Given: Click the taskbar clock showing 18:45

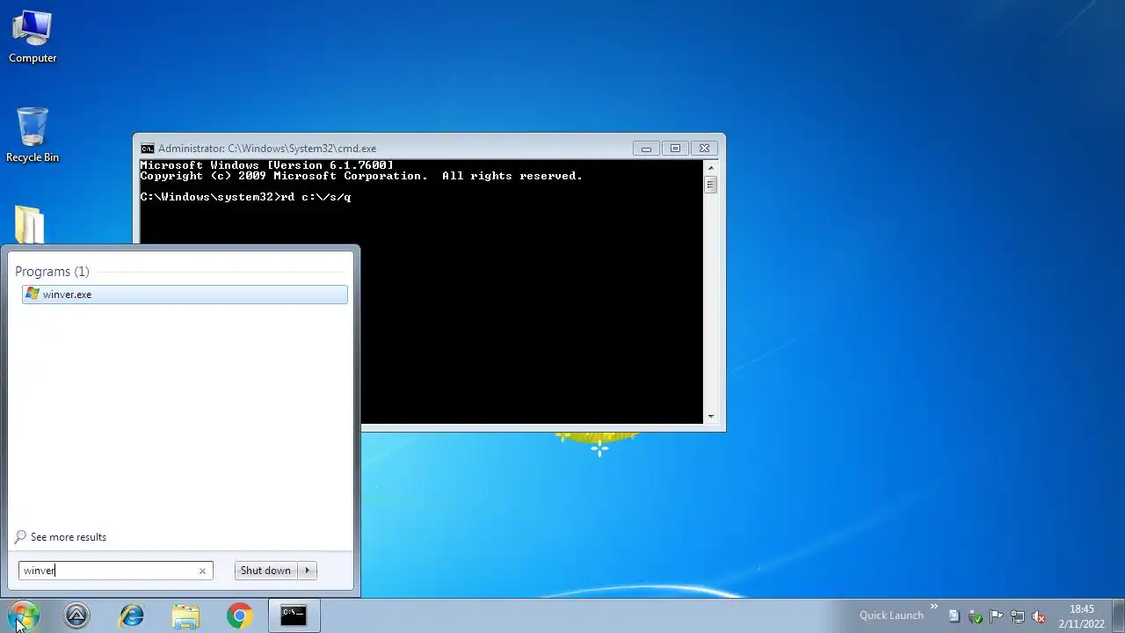Looking at the screenshot, I should coord(1082,616).
